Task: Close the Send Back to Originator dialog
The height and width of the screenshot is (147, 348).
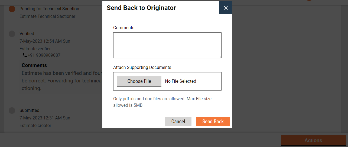Action: tap(226, 8)
